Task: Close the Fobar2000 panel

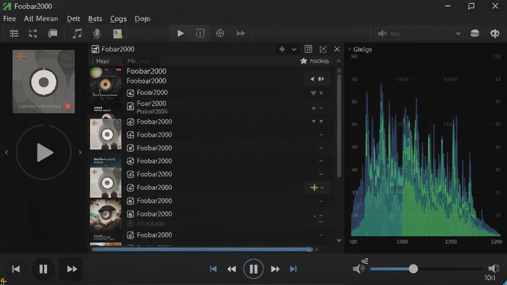Action: tap(337, 49)
